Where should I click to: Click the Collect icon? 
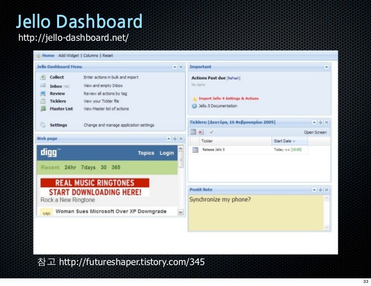click(43, 77)
